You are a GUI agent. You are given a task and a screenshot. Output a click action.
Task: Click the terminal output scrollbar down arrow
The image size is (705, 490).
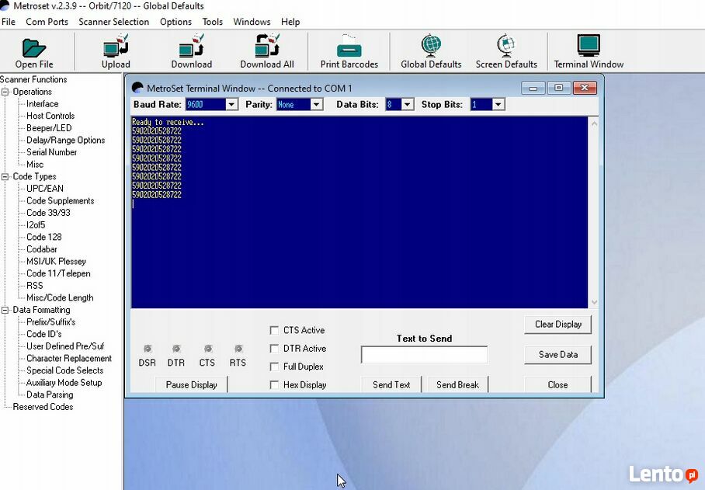594,303
